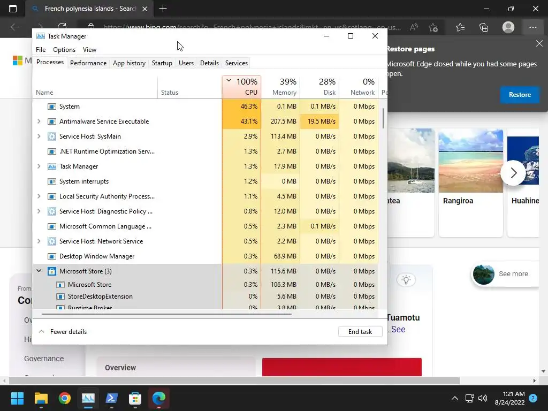Viewport: 548px width, 411px height.
Task: Switch to the Performance tab
Action: click(88, 63)
